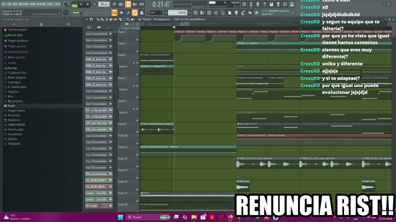Start playback with the play button

click(x=81, y=4)
